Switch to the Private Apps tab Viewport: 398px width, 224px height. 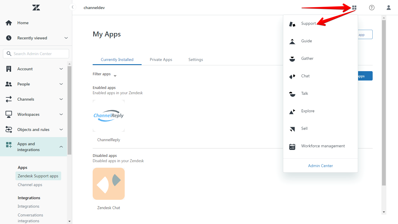point(161,60)
